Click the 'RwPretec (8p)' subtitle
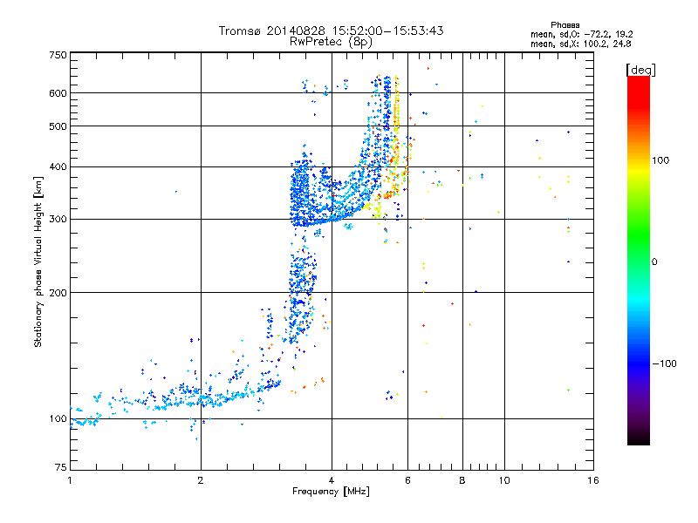Viewport: 698px width, 523px height. 331,42
